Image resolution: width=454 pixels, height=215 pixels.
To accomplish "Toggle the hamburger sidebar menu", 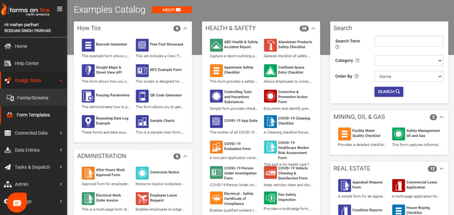I will [60, 9].
